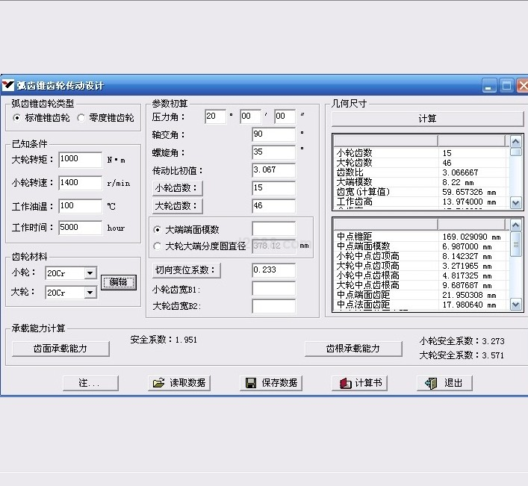
Task: Click the 切向变位系数 button
Action: click(185, 270)
